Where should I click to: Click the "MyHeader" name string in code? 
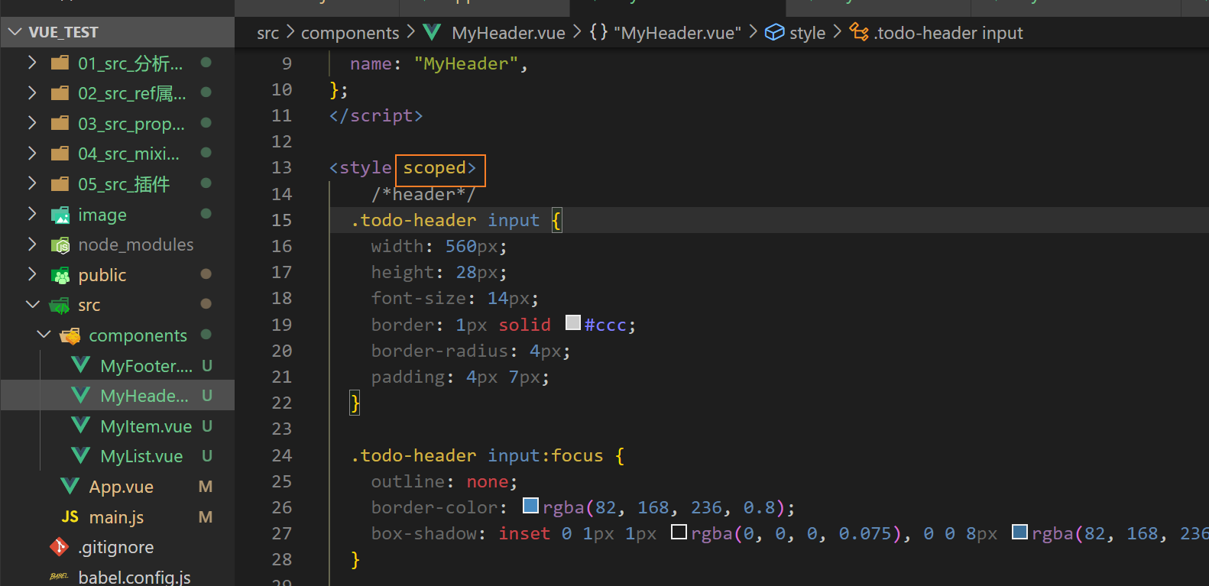tap(466, 63)
